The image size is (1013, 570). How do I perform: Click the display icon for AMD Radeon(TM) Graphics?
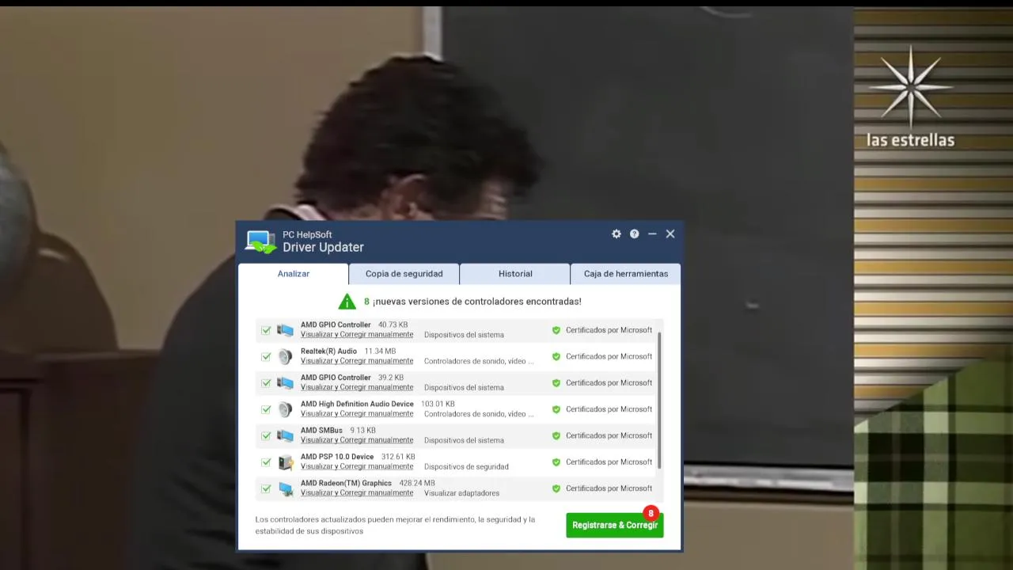285,488
